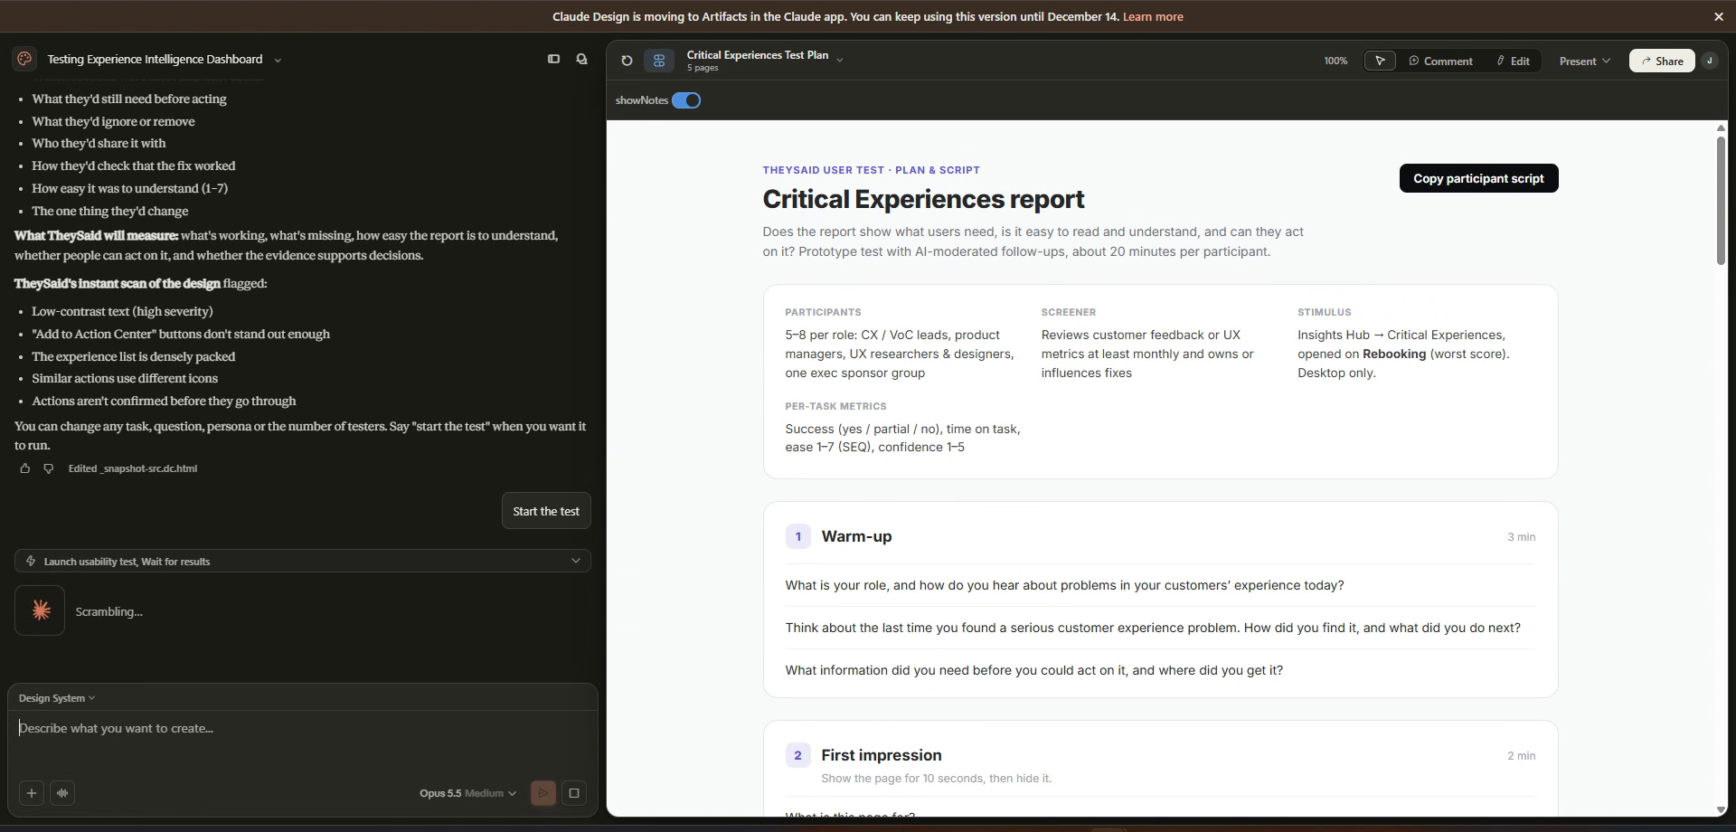This screenshot has height=832, width=1736.
Task: Click the voice waveform input icon
Action: point(62,793)
